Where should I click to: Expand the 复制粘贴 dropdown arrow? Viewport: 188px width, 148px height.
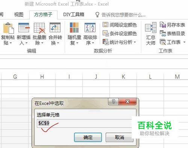tap(11, 43)
